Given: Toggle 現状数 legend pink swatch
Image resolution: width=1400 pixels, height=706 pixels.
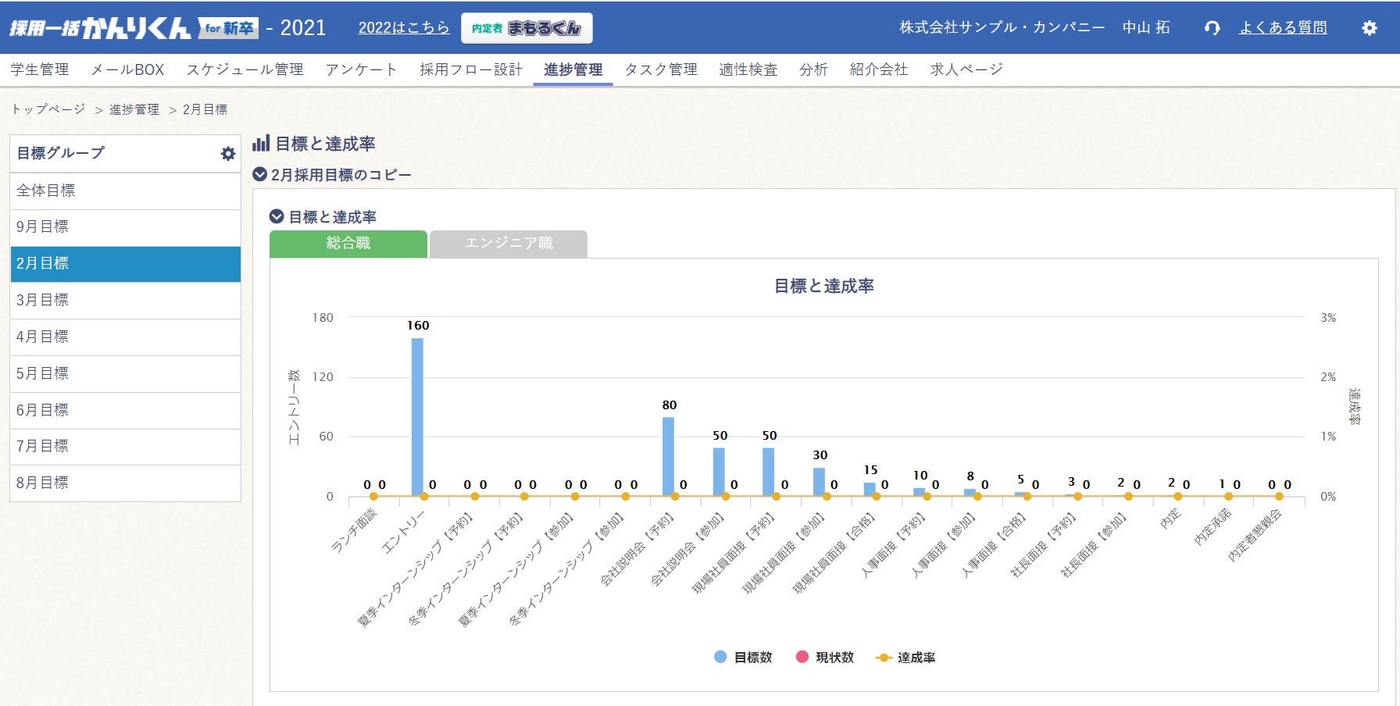Looking at the screenshot, I should tap(802, 657).
